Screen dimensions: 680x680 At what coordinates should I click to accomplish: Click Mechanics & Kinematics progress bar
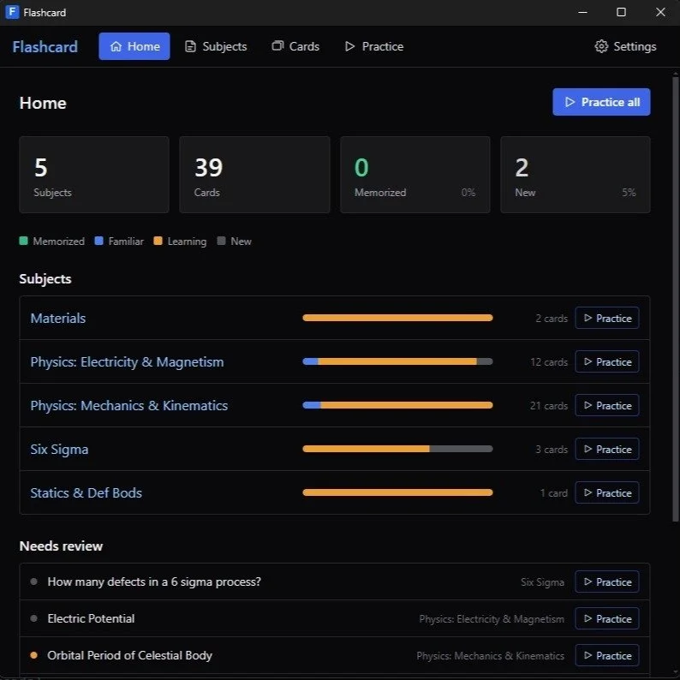click(397, 405)
